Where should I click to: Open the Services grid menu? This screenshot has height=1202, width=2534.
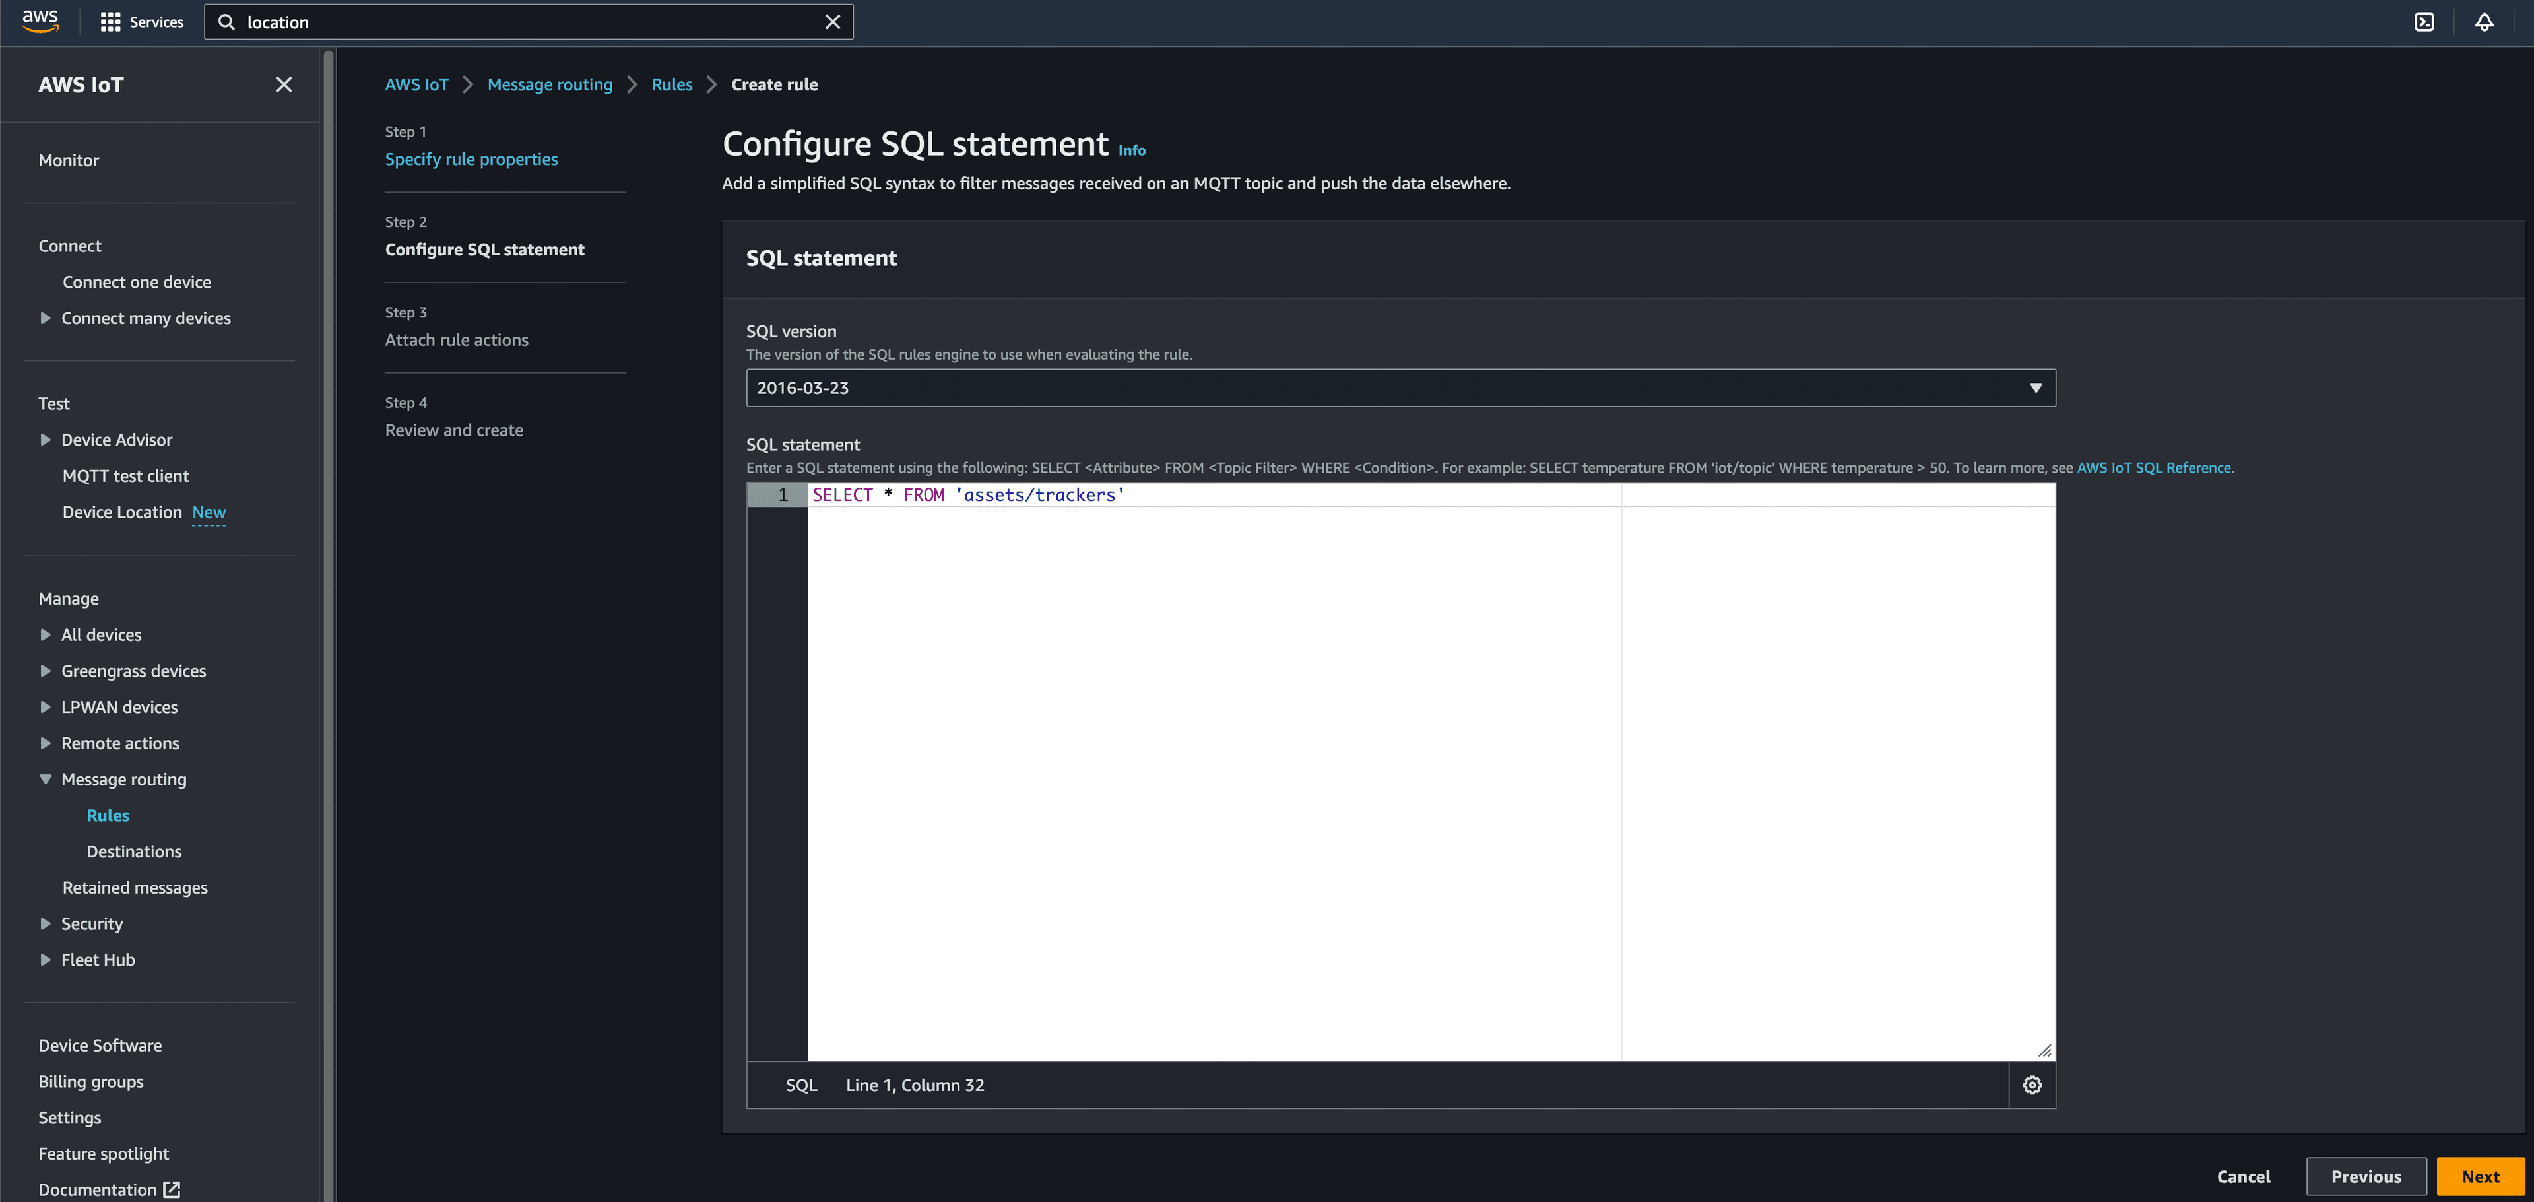(x=142, y=22)
